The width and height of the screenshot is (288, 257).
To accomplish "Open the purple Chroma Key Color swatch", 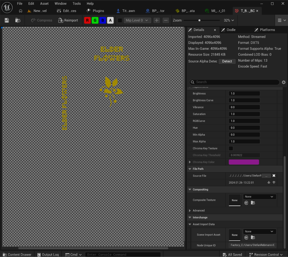I will tap(244, 162).
